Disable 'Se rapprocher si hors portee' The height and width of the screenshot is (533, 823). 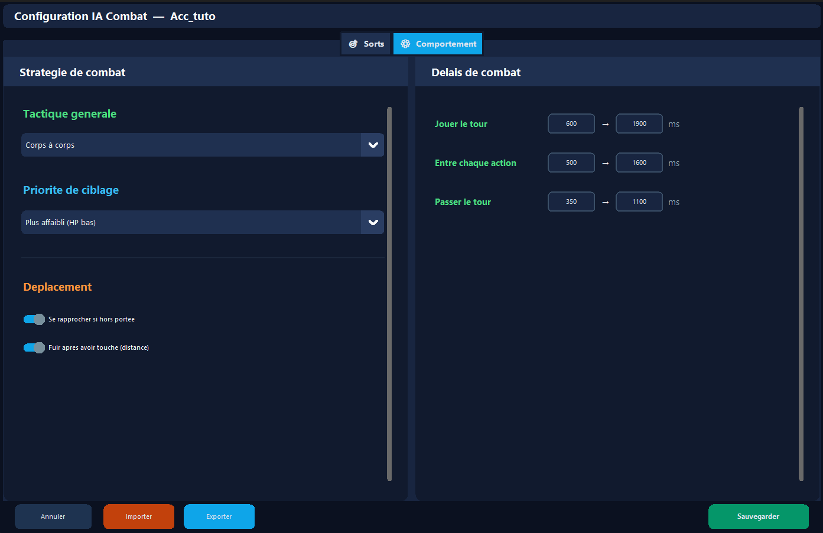[34, 319]
